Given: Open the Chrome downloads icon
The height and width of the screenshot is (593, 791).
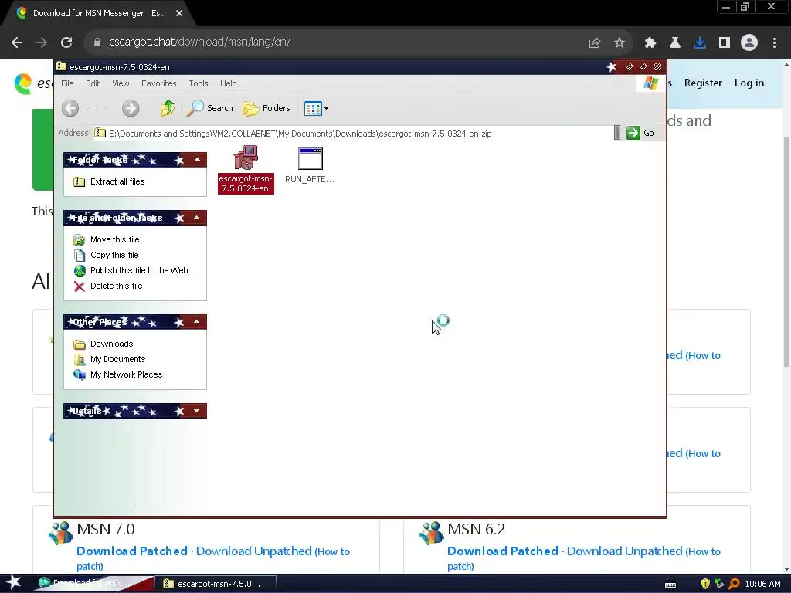Looking at the screenshot, I should [x=700, y=43].
